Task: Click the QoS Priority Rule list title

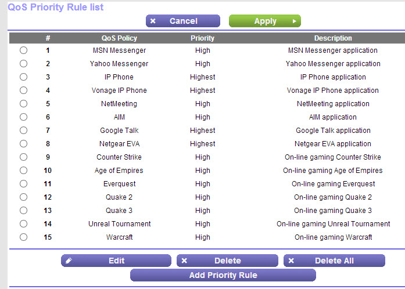Action: [56, 7]
